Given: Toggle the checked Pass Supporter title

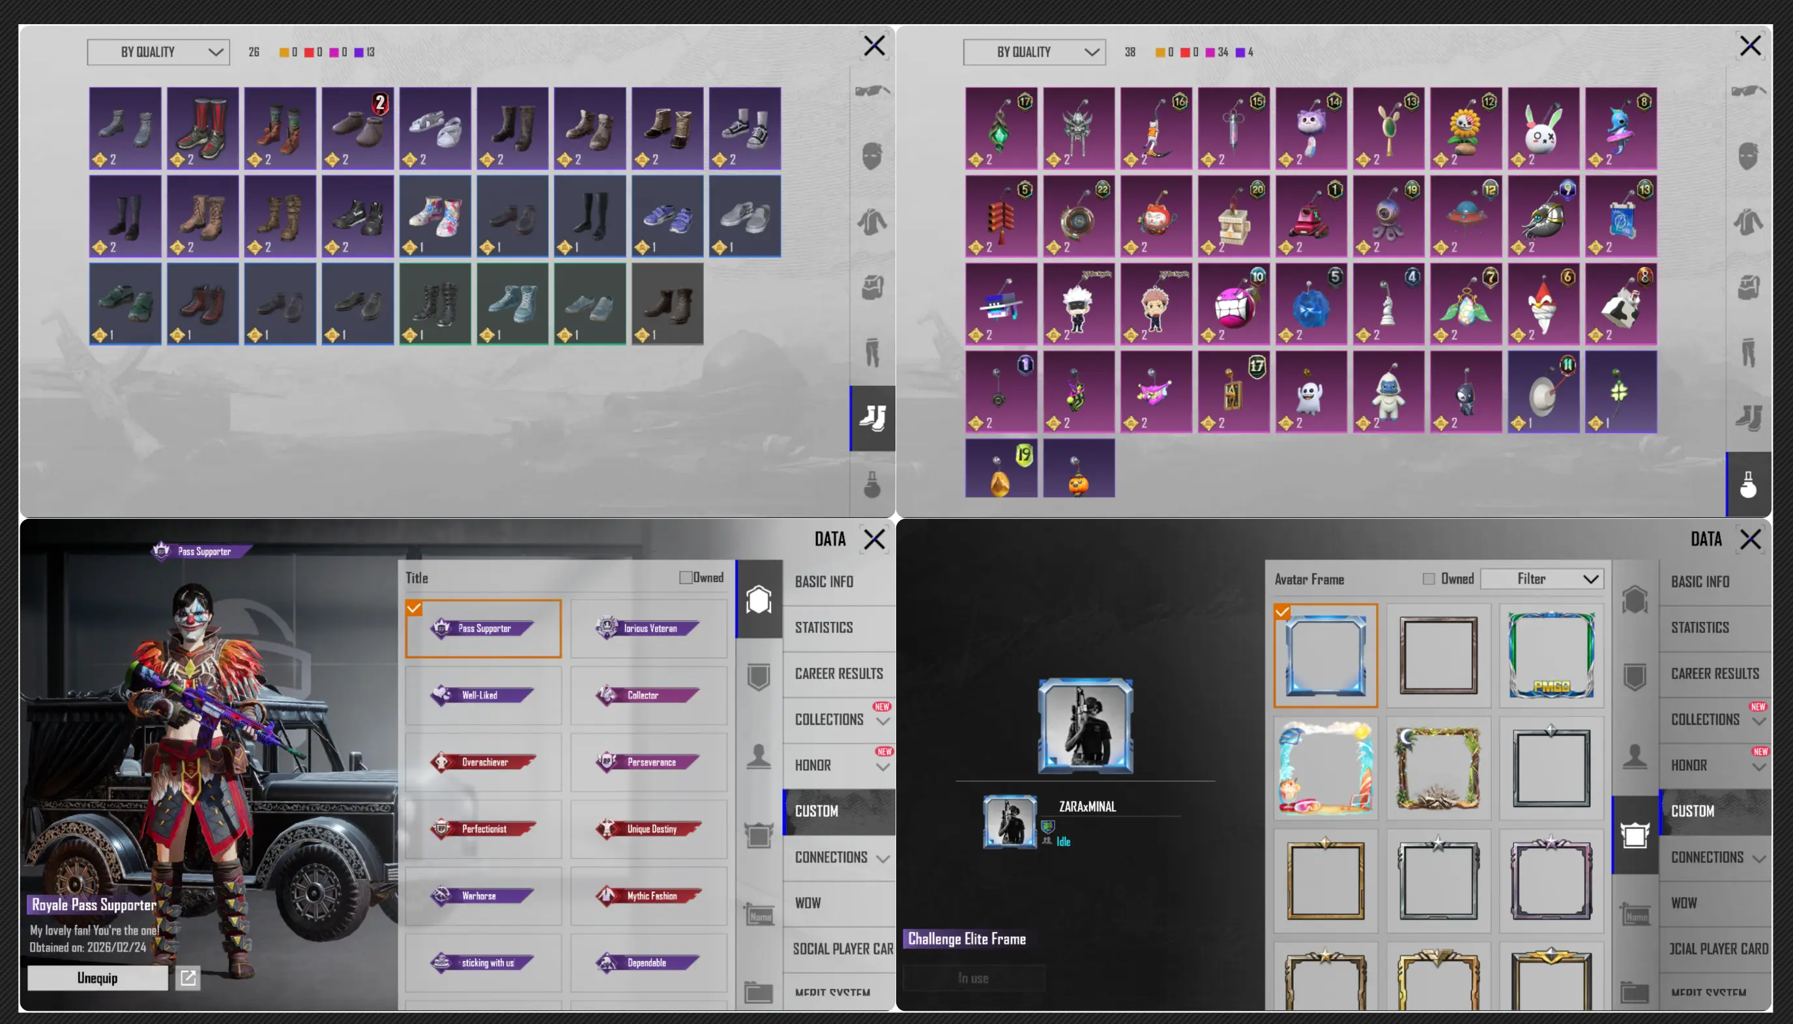Looking at the screenshot, I should (483, 628).
